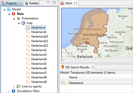Select the Nederland row in search results
Image resolution: width=133 pixels, height=93 pixels.
coord(96,83)
